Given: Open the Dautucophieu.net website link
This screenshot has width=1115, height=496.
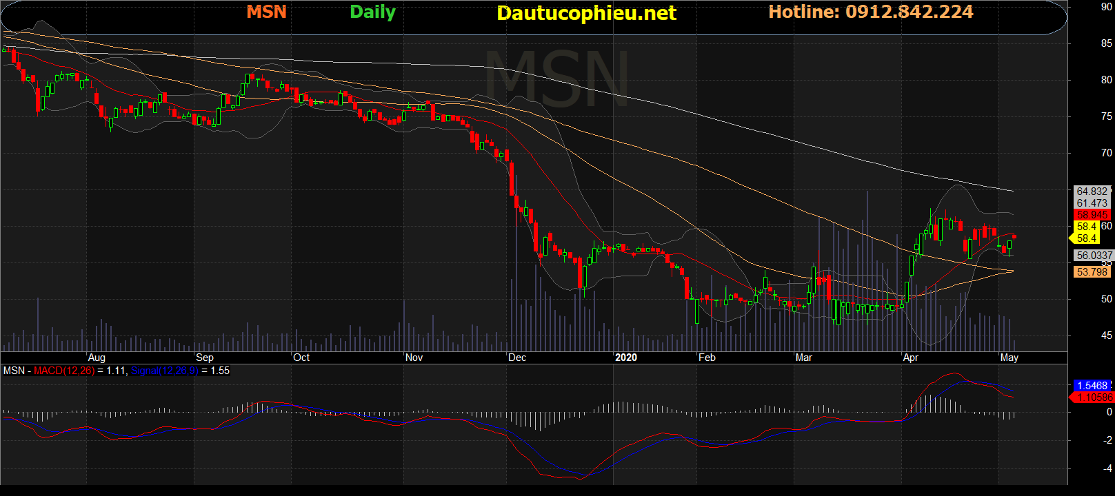Looking at the screenshot, I should point(586,13).
